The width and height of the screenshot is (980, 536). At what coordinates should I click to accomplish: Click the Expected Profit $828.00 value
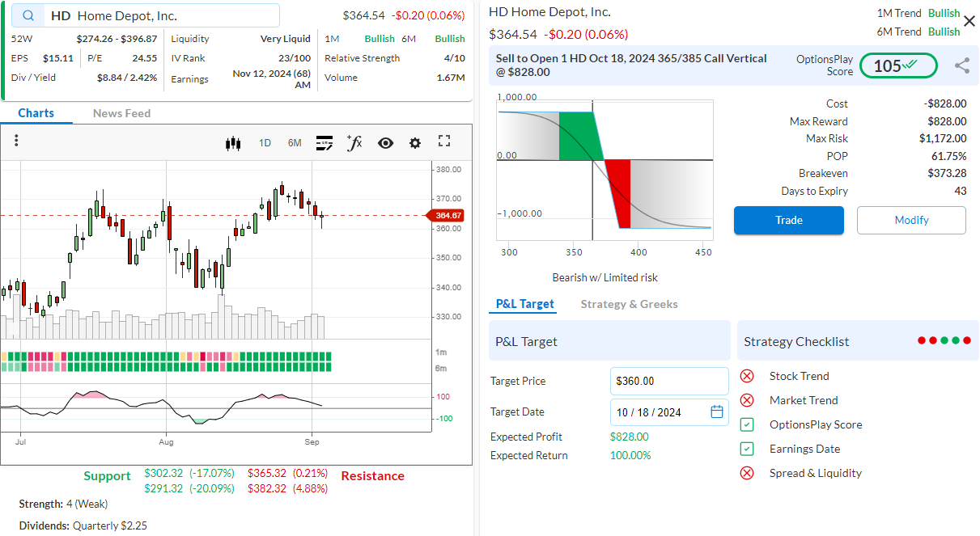coord(629,437)
